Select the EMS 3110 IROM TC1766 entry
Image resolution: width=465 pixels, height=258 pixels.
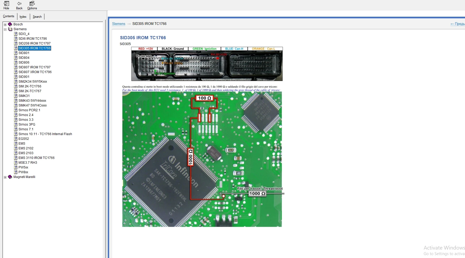coord(36,158)
